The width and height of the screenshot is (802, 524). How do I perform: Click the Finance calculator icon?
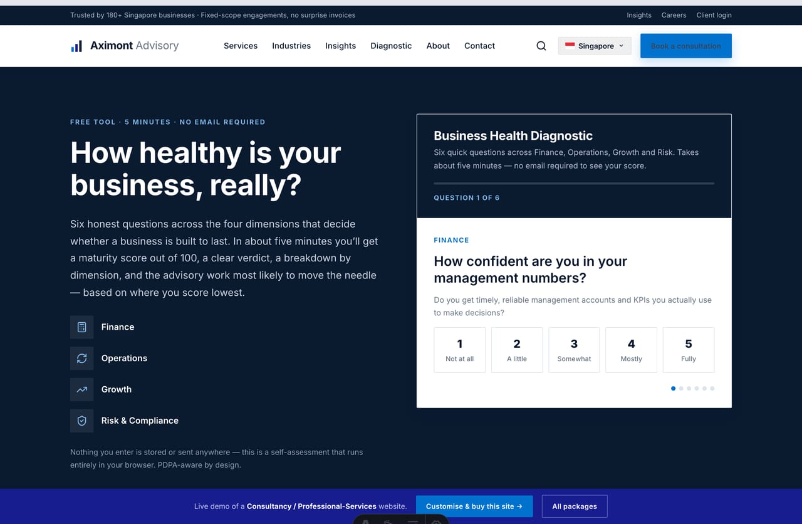pyautogui.click(x=81, y=327)
